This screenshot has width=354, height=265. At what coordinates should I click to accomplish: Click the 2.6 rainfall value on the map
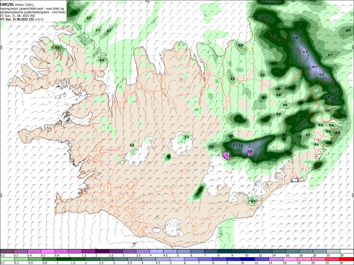click(327, 97)
